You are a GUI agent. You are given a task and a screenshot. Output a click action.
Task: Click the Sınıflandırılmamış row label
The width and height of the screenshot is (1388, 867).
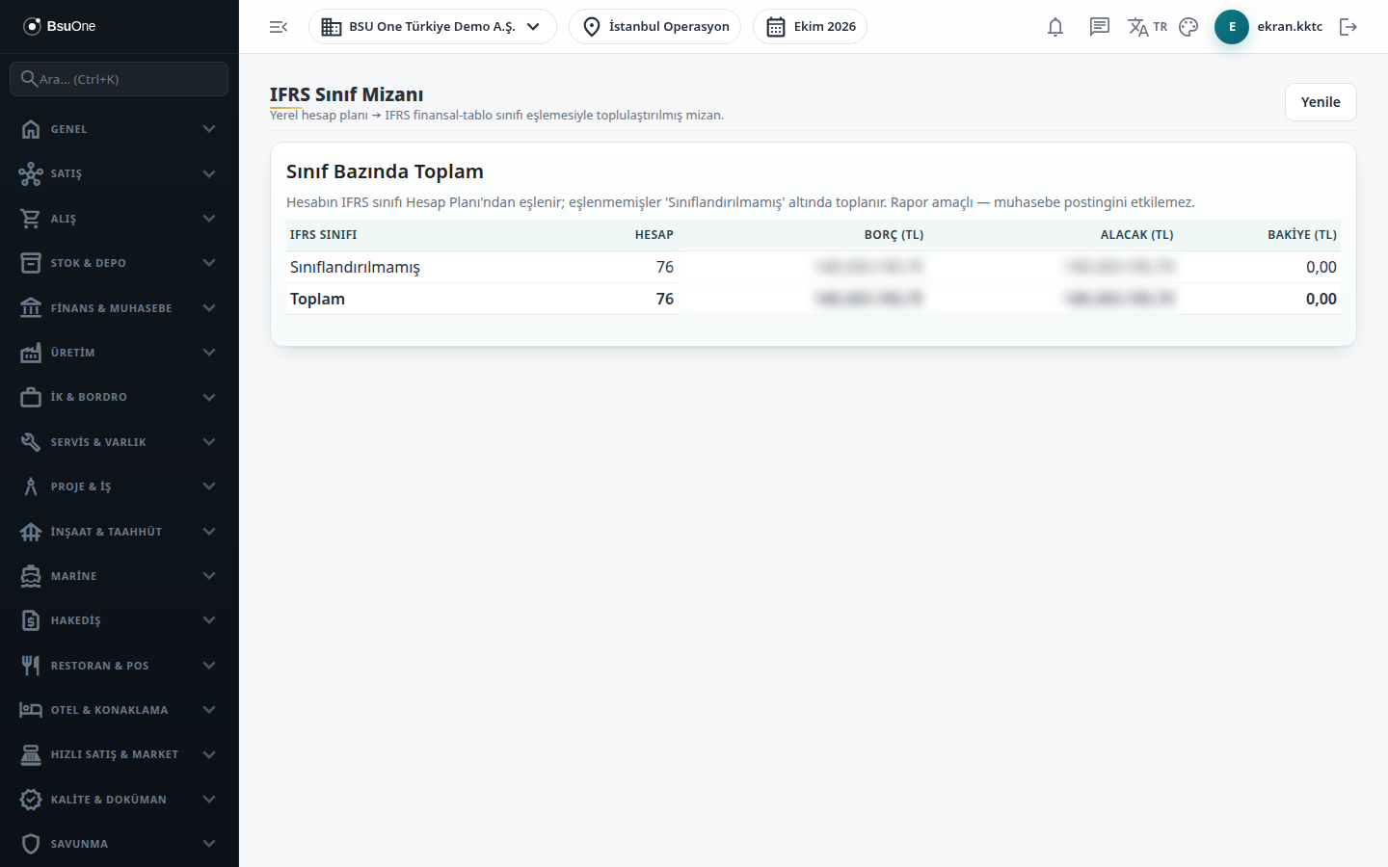pyautogui.click(x=355, y=267)
